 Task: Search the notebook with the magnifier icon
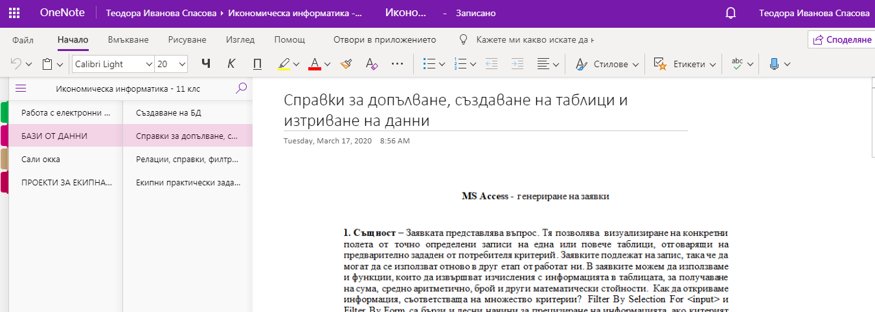coord(242,88)
